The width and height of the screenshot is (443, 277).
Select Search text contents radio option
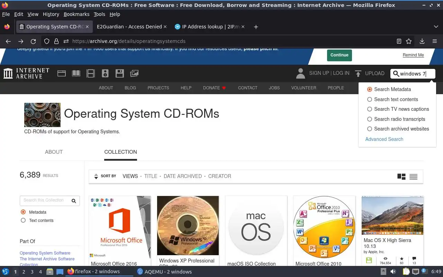click(x=370, y=99)
